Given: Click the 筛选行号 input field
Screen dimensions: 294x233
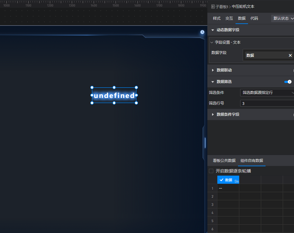Looking at the screenshot, I should [x=267, y=103].
